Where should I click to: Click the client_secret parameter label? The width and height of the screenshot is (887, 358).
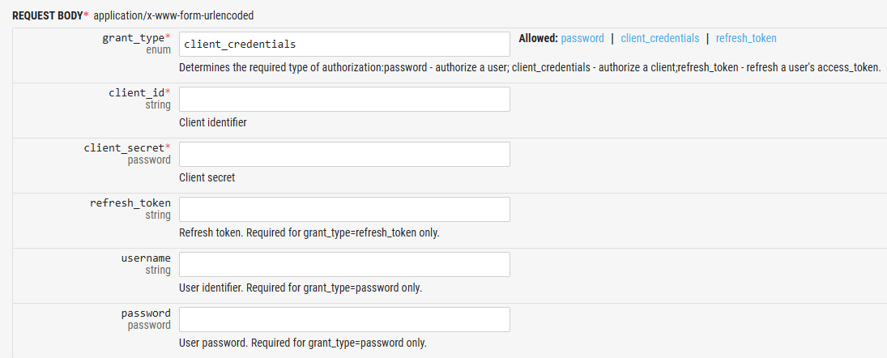124,148
